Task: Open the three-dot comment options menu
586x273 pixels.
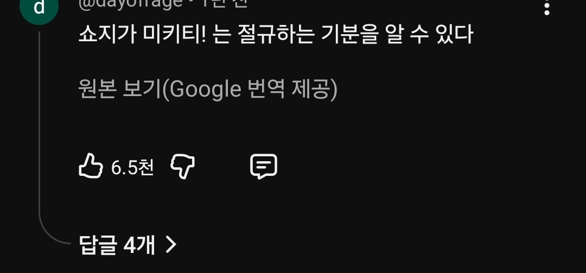Action: tap(547, 8)
